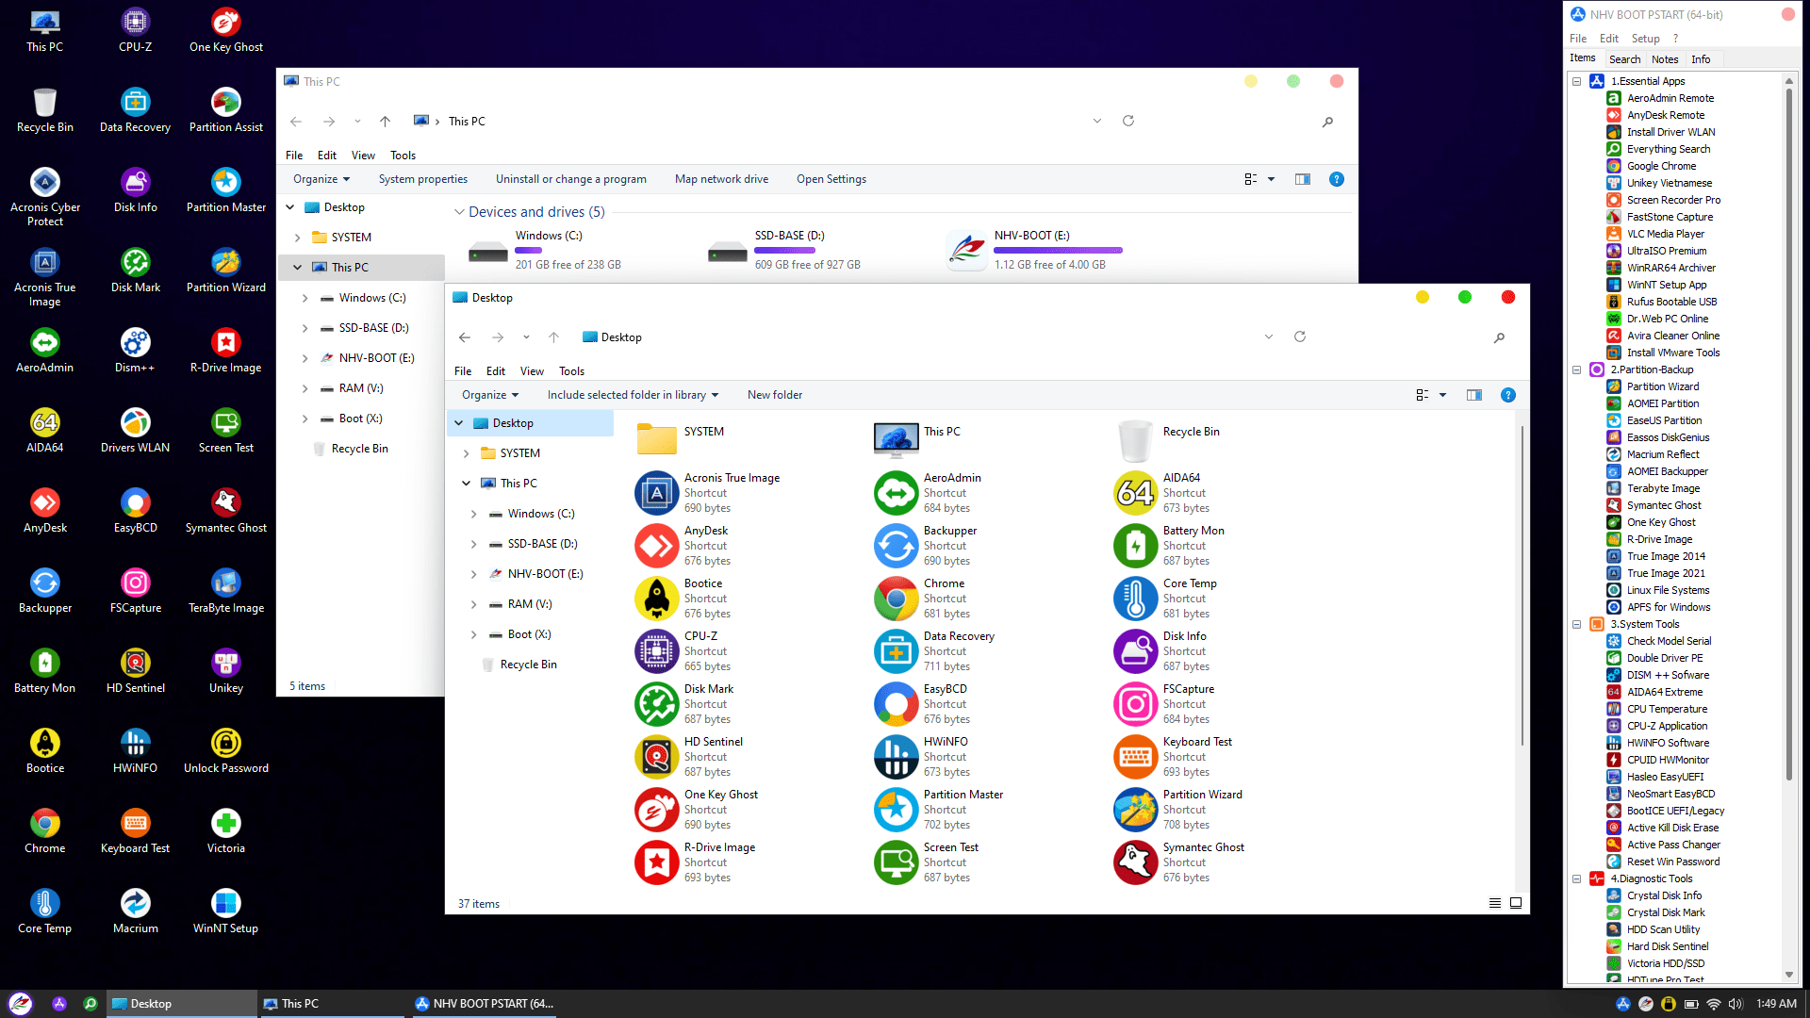The image size is (1810, 1018).
Task: Open Include selected folder in library dropdown
Action: (633, 395)
